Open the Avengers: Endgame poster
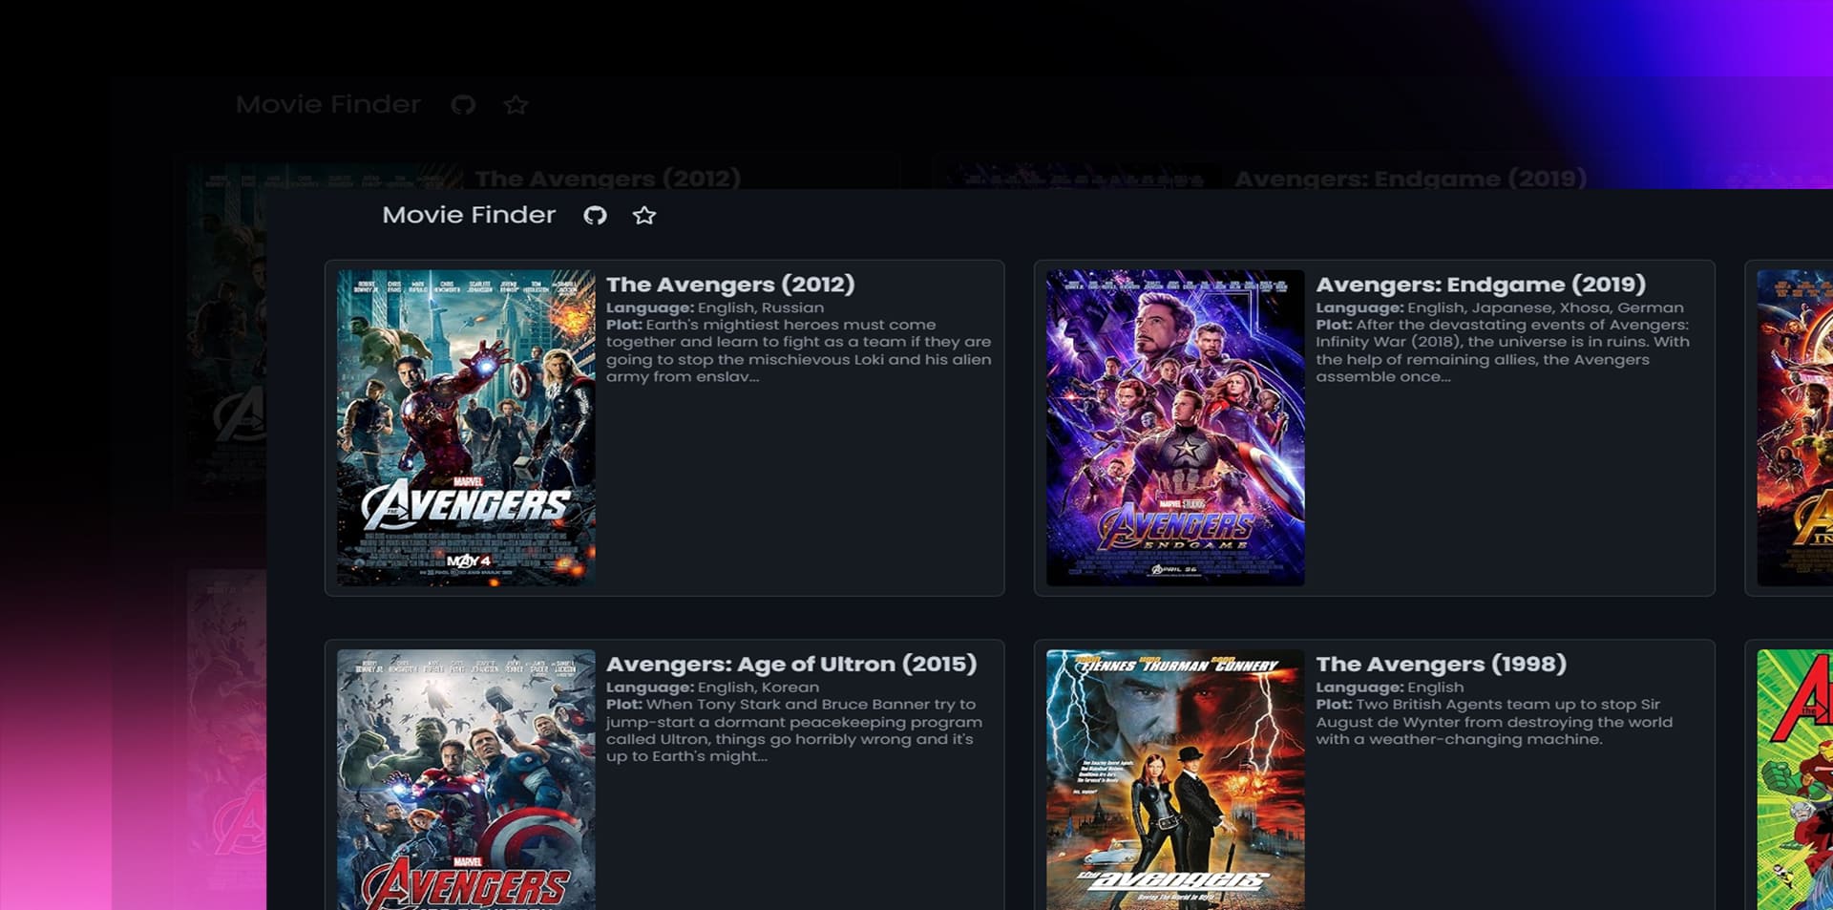The image size is (1833, 910). pyautogui.click(x=1175, y=427)
